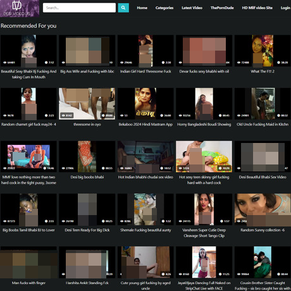Go to the Home menu item

(x=142, y=8)
